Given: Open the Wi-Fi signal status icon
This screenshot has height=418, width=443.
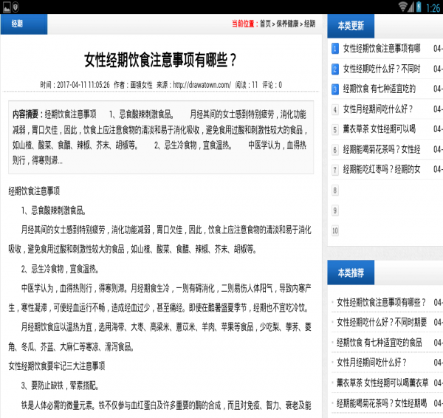Looking at the screenshot, I should point(402,7).
